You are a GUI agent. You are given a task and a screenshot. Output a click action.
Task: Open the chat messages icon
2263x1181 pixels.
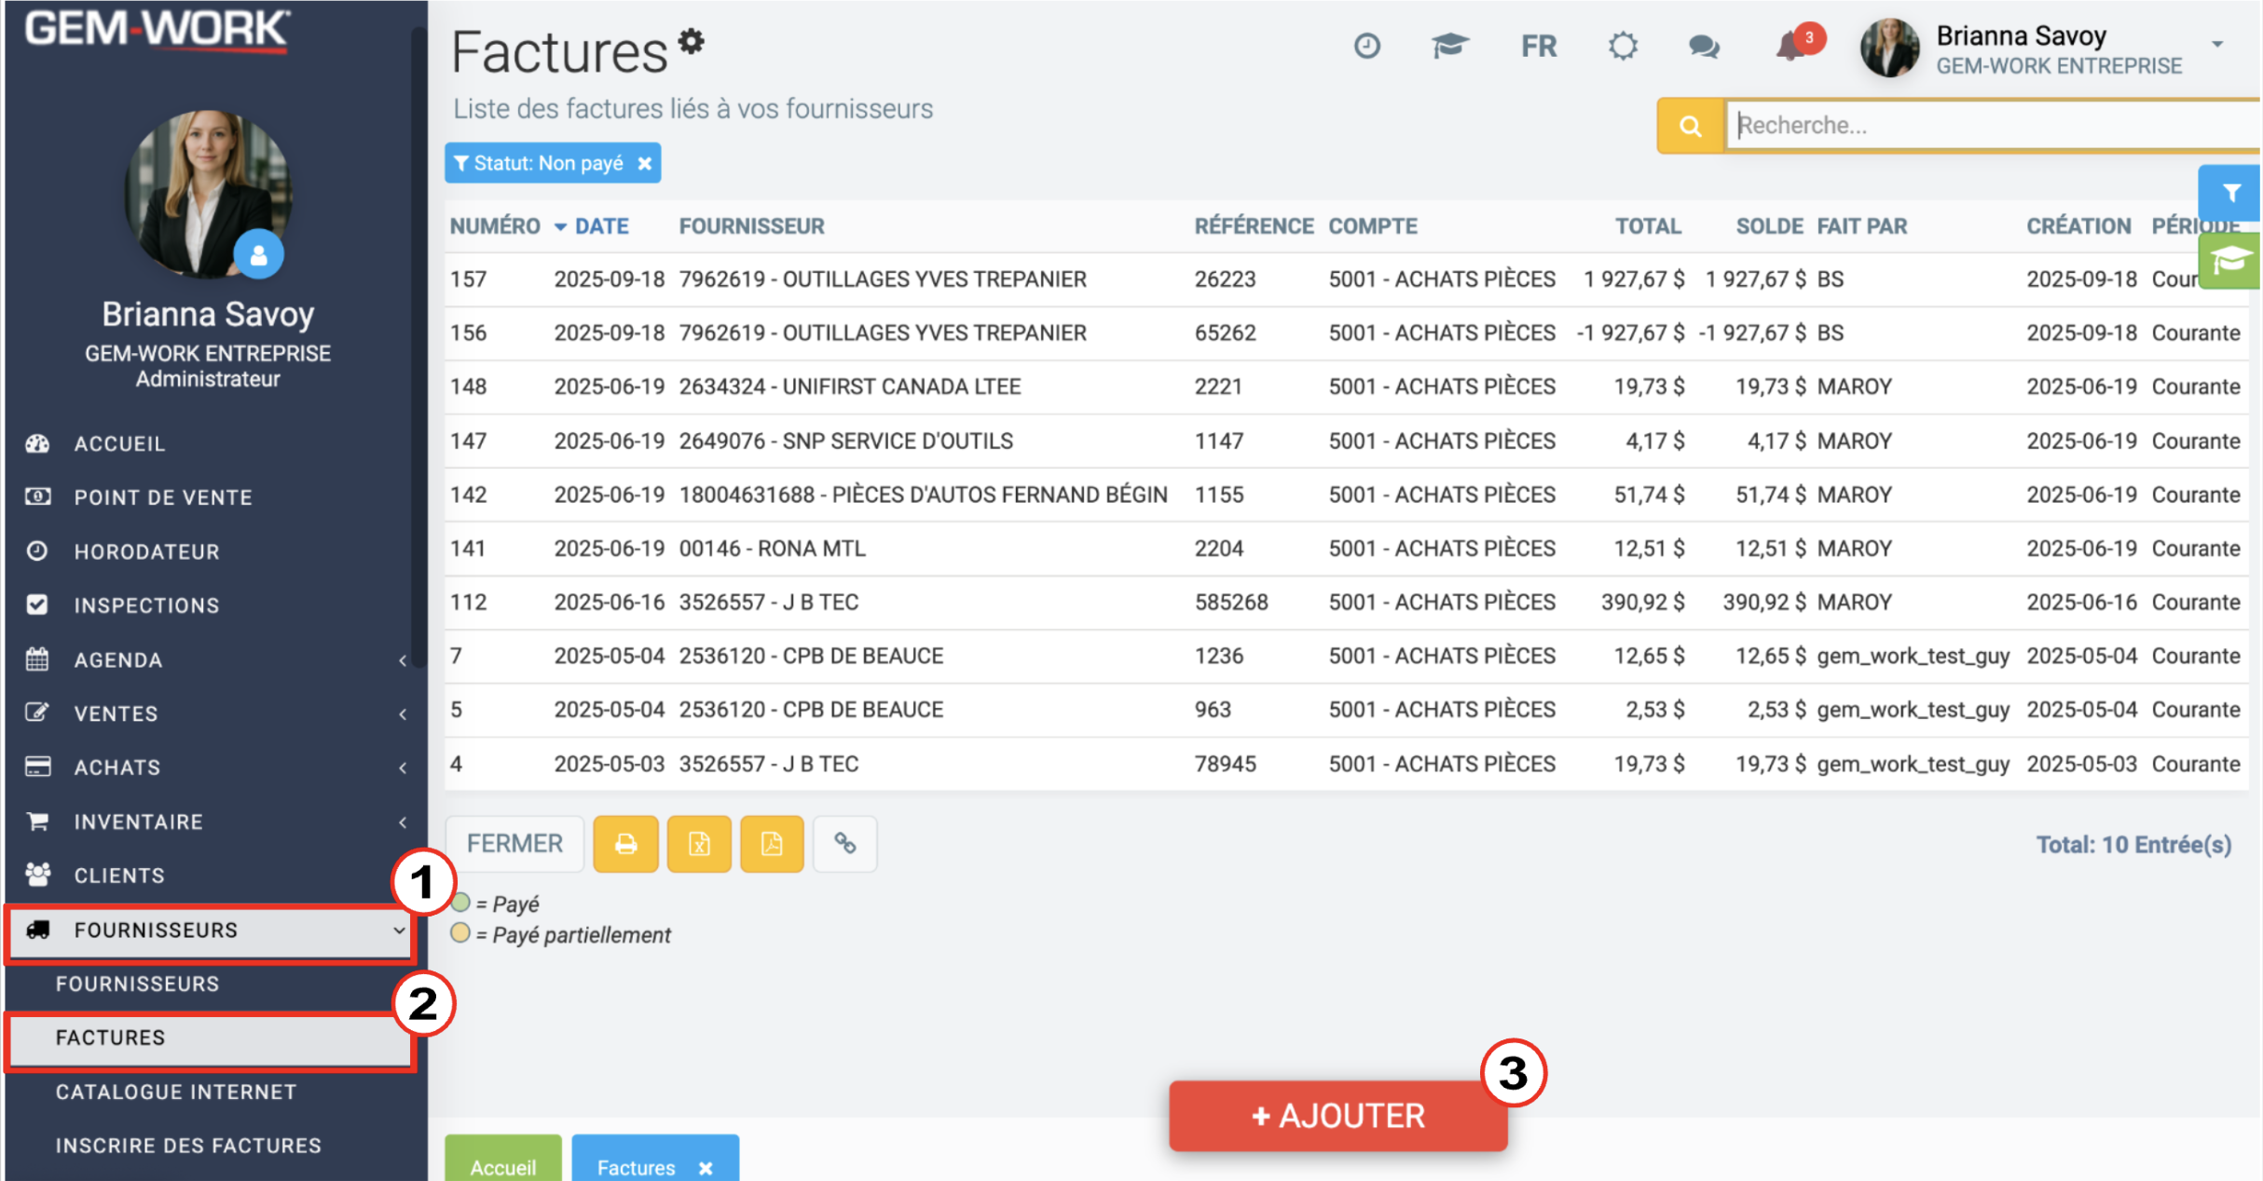pos(1703,47)
